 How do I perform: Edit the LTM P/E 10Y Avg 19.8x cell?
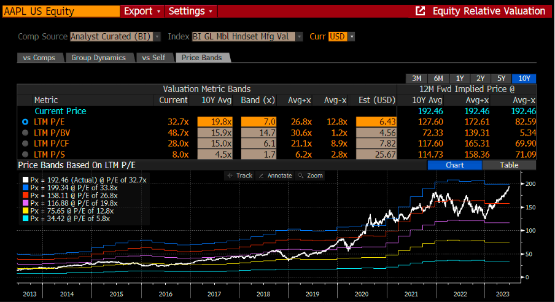[x=215, y=122]
